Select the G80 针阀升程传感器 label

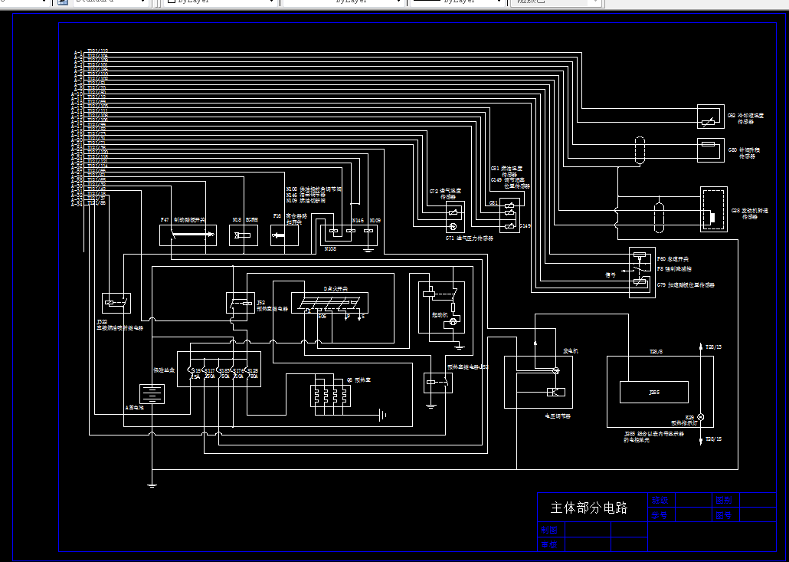point(745,153)
